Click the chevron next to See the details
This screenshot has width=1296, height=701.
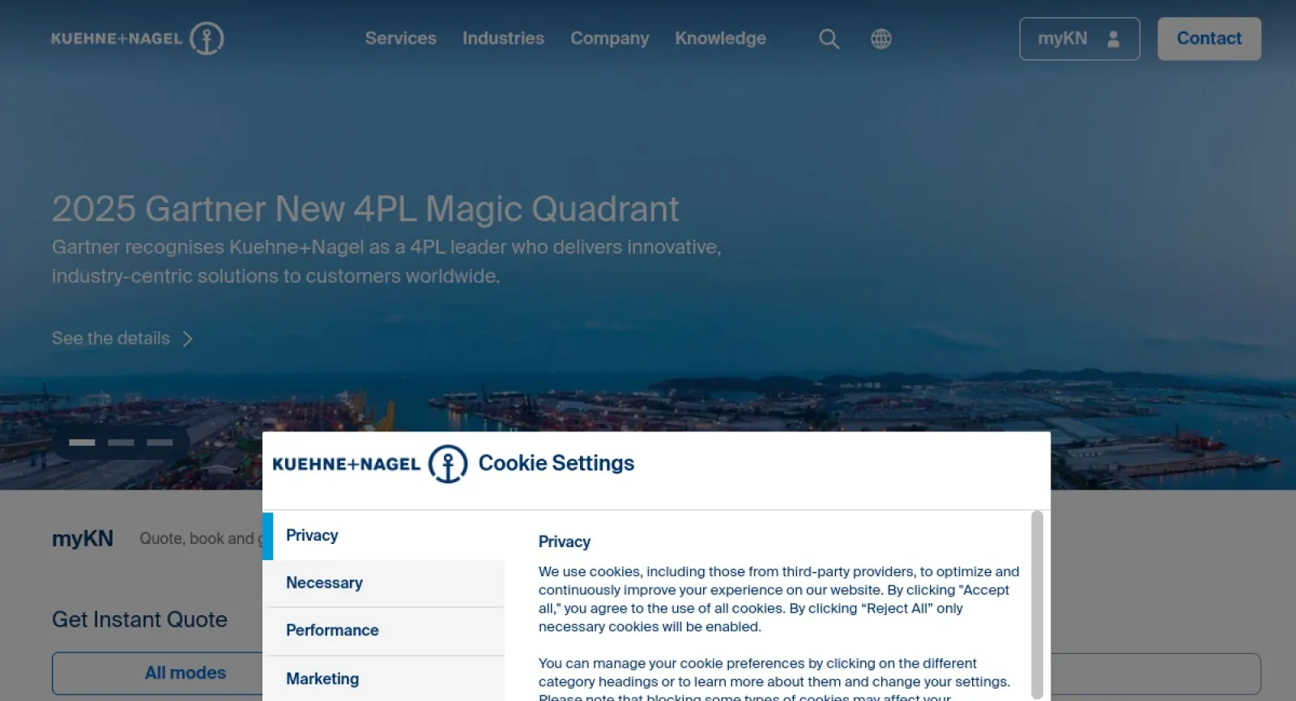pos(188,338)
